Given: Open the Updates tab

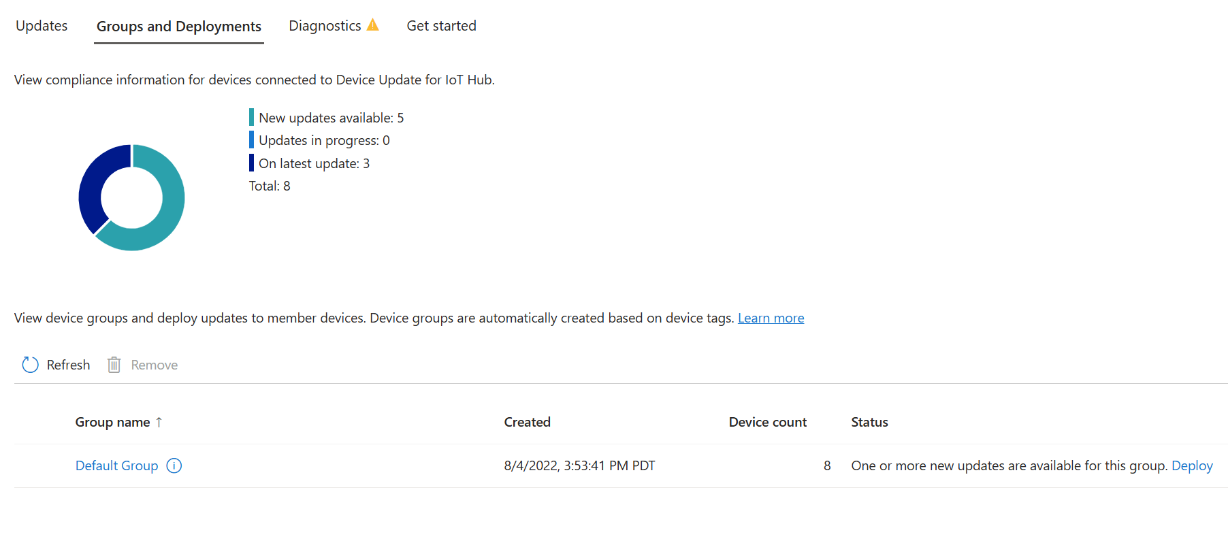Looking at the screenshot, I should tap(42, 26).
